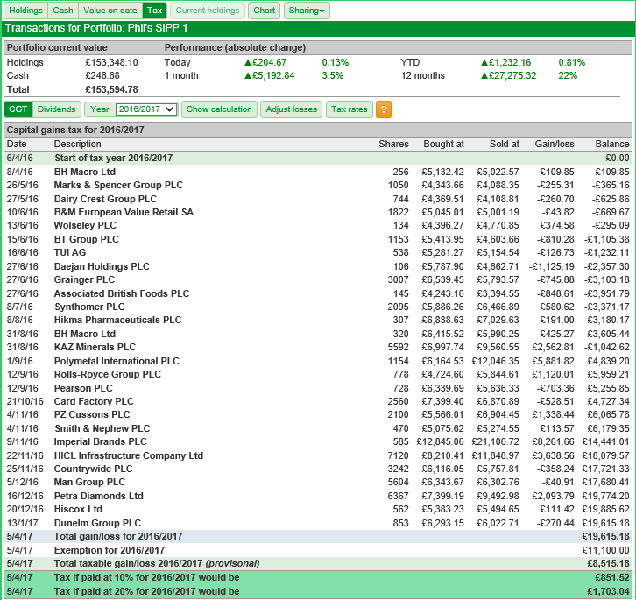Screen dimensions: 636x600
Task: Select the Marks & Spencer Group PLC row
Action: tap(318, 185)
